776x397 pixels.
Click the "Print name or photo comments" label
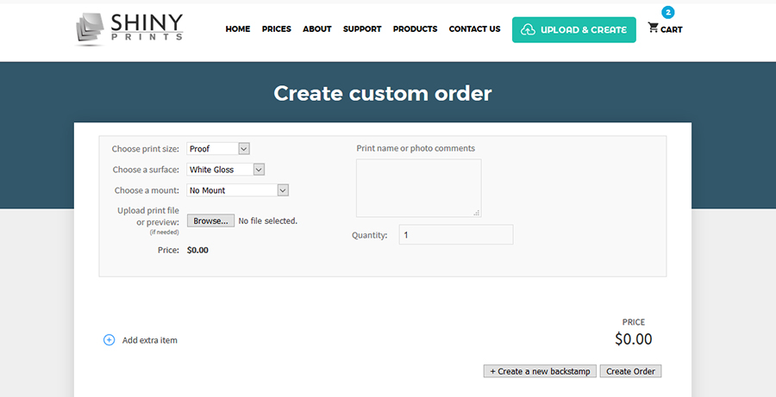[416, 148]
